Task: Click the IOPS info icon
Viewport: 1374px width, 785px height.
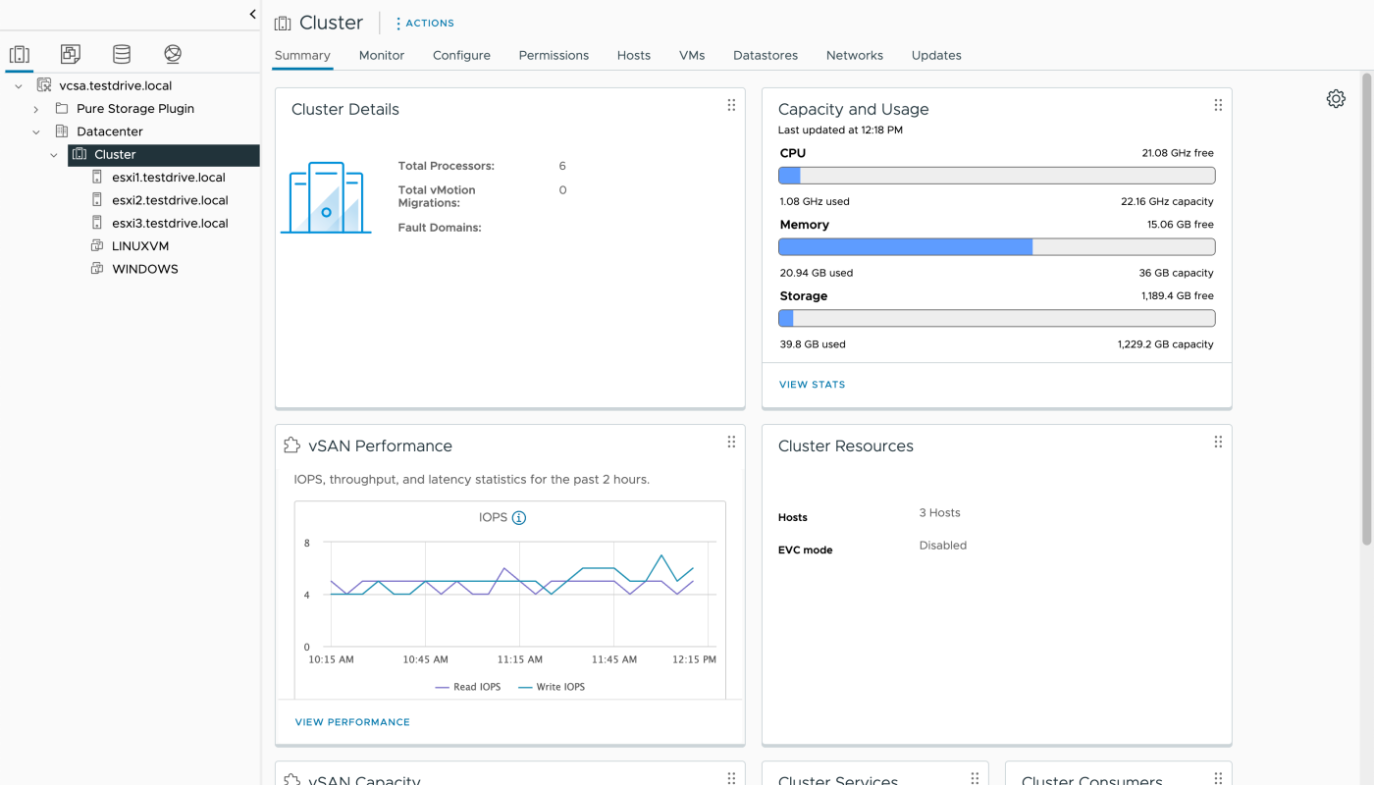Action: pos(519,518)
